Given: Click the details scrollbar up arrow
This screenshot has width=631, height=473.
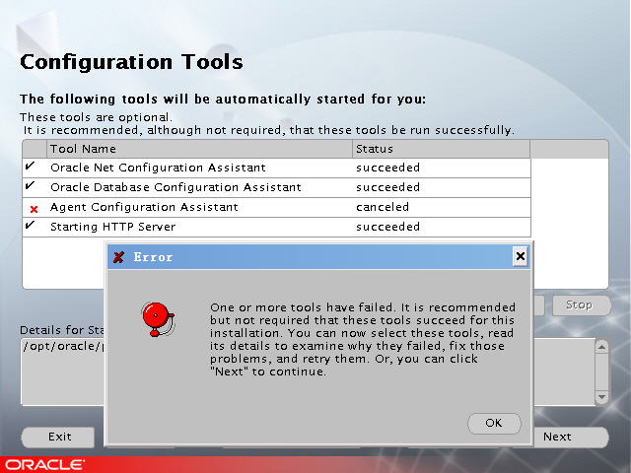Looking at the screenshot, I should pos(601,347).
